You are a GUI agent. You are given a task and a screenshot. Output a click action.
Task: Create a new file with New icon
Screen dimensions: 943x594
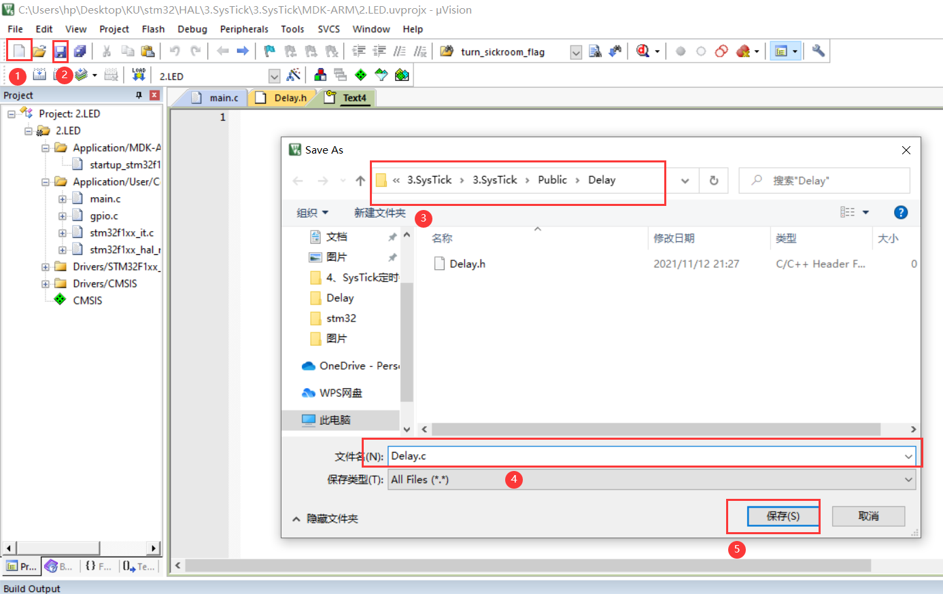click(x=19, y=51)
